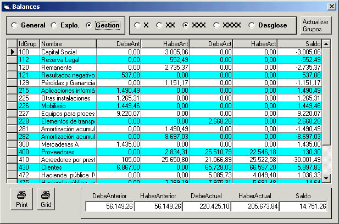The width and height of the screenshot is (339, 224).
Task: Select the single X level option
Action: pos(138,25)
